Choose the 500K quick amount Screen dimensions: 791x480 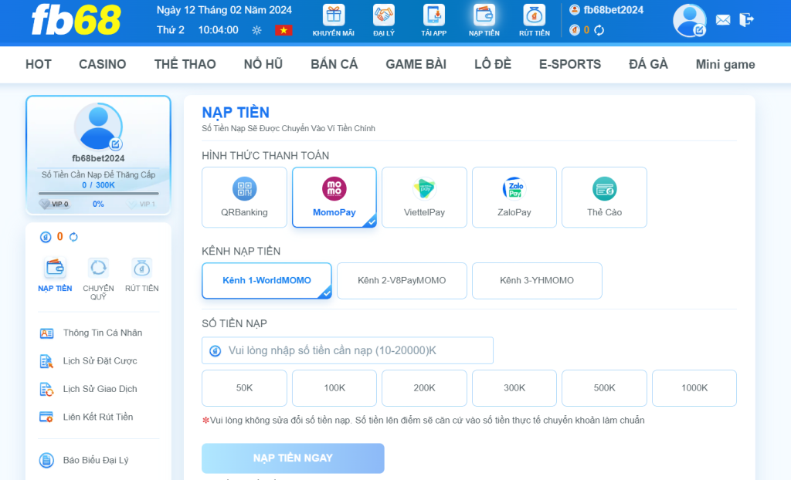[x=604, y=388]
